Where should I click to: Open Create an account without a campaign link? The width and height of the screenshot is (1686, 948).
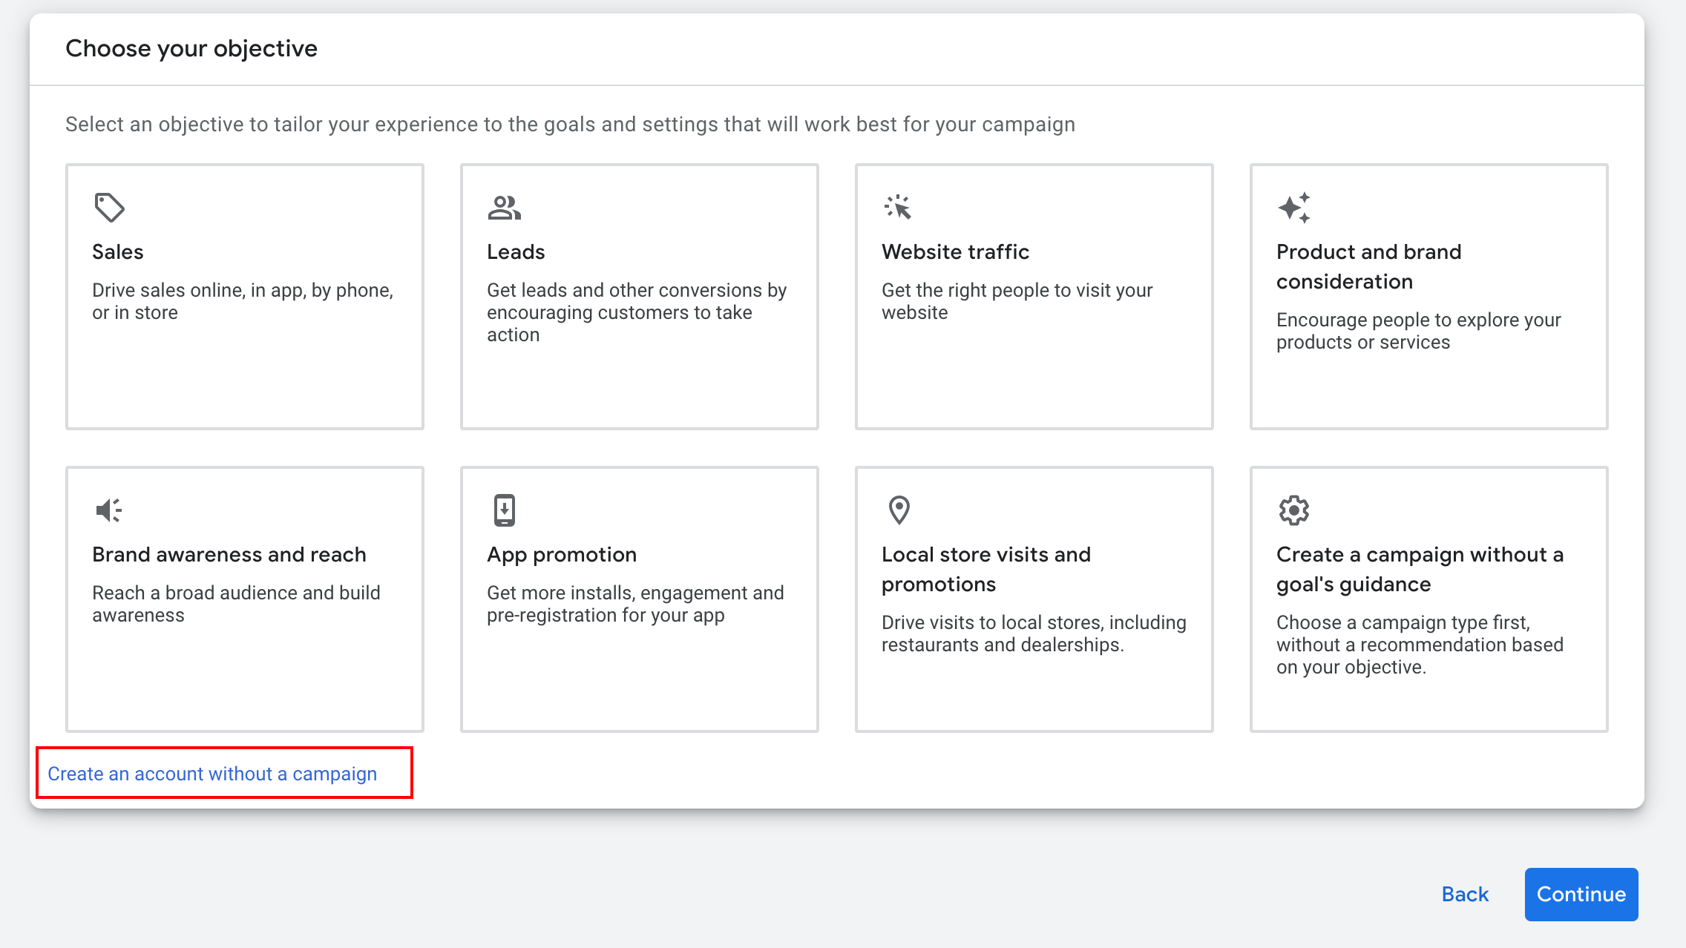point(212,774)
